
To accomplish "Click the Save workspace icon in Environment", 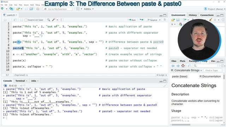I will point(178,20).
